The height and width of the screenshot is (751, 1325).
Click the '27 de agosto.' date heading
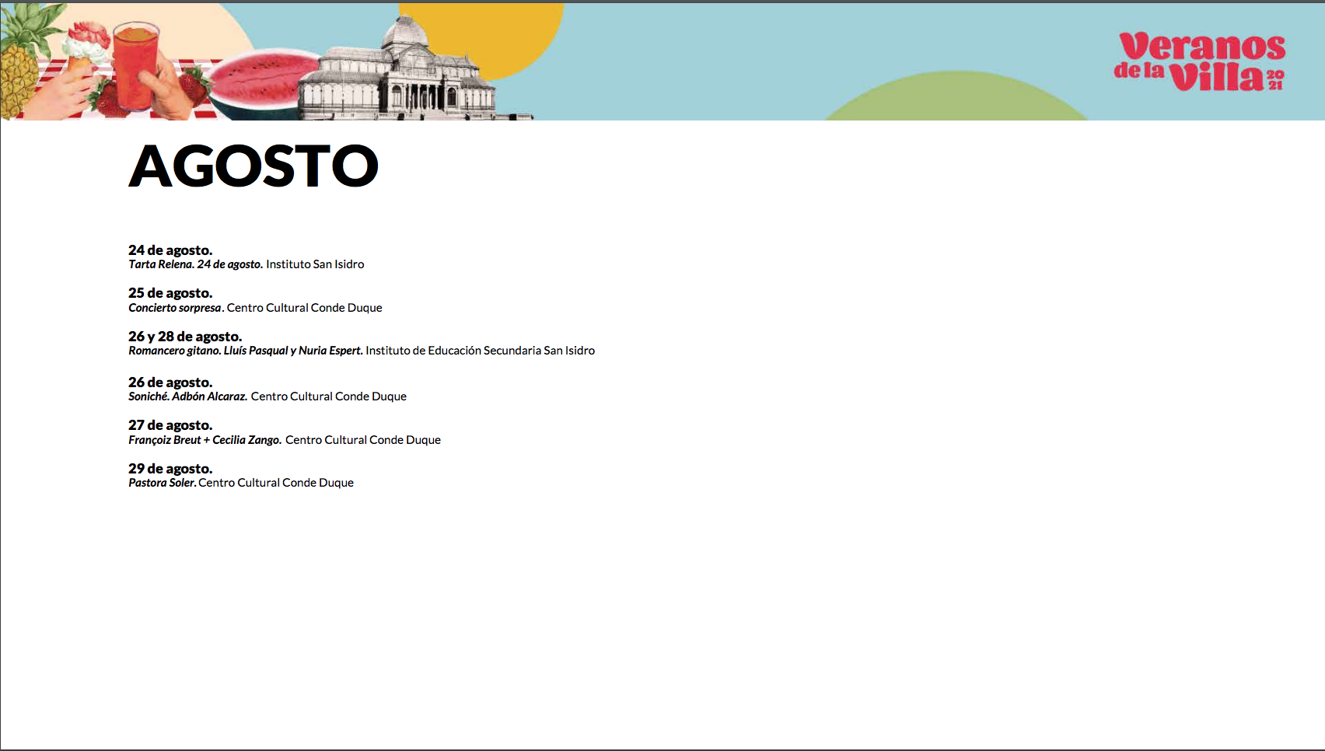tap(170, 425)
